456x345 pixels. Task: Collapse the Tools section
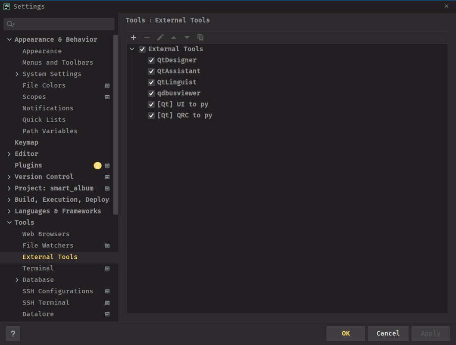tap(9, 223)
